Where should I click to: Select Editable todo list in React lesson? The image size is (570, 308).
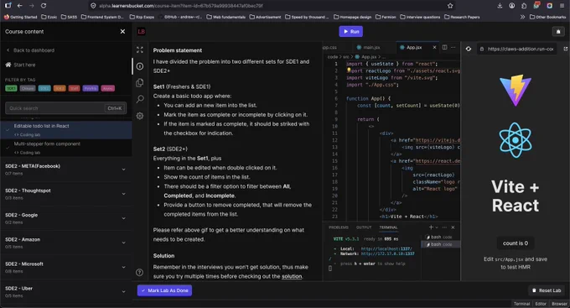(65, 130)
